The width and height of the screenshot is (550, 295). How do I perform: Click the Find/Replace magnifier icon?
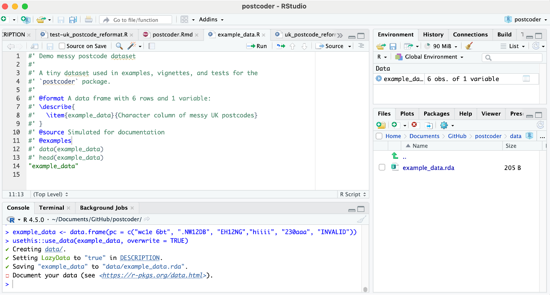click(119, 46)
